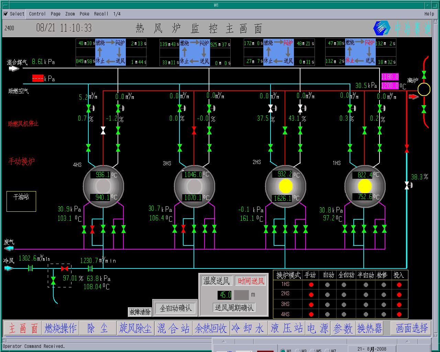Click the 2HS hot stove with yellow flame
This screenshot has width=440, height=352.
[x=285, y=186]
